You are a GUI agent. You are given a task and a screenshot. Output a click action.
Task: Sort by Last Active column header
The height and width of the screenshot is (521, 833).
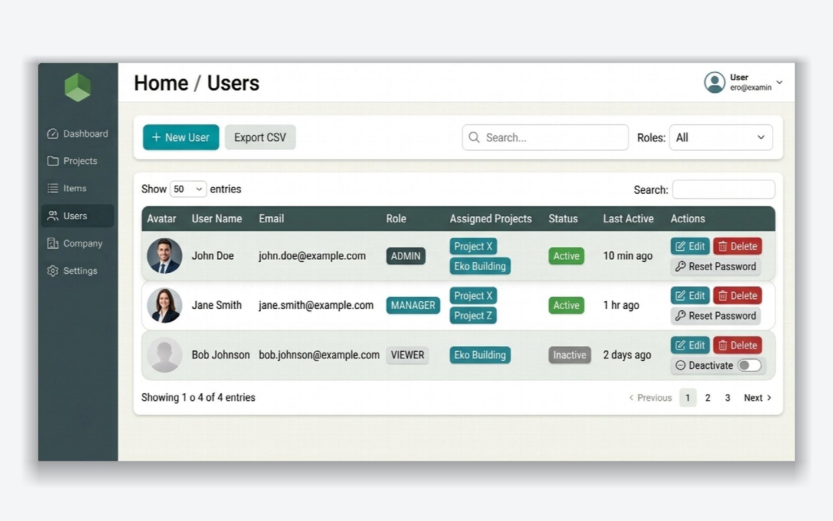pyautogui.click(x=628, y=218)
